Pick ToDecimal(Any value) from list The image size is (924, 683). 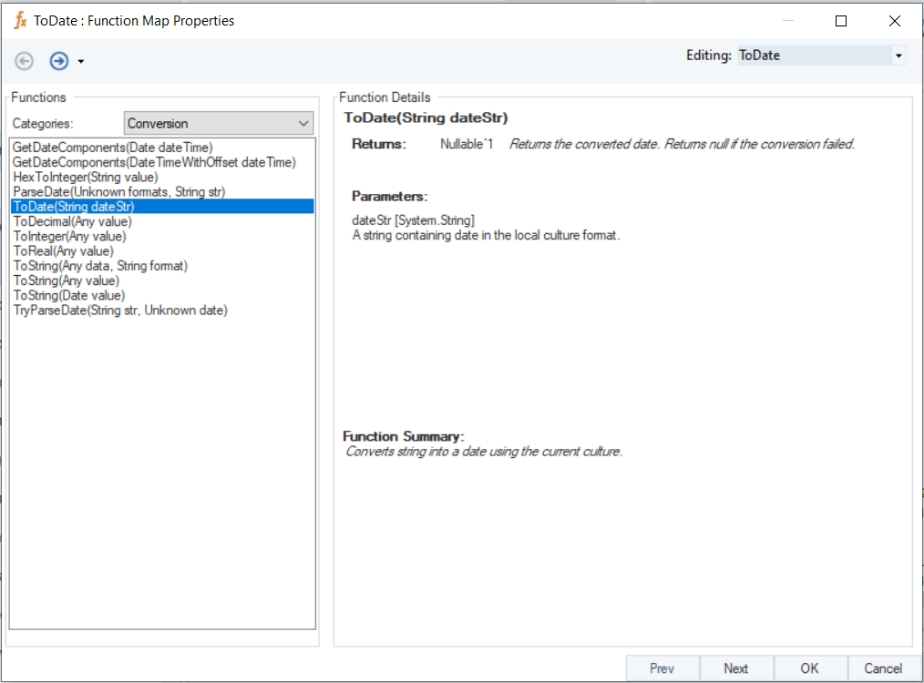tap(72, 221)
